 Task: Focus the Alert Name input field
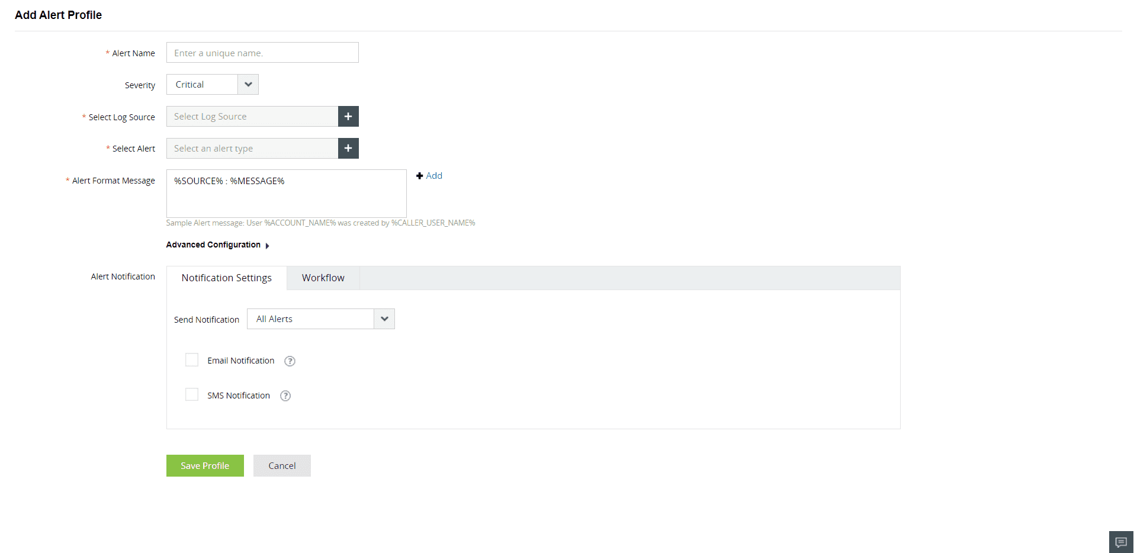pyautogui.click(x=262, y=53)
